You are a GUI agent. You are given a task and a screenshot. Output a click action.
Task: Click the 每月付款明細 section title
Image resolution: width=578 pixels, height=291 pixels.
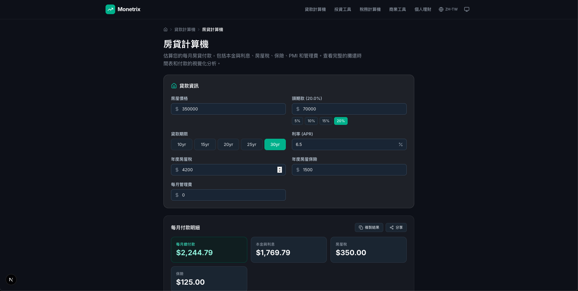click(185, 228)
